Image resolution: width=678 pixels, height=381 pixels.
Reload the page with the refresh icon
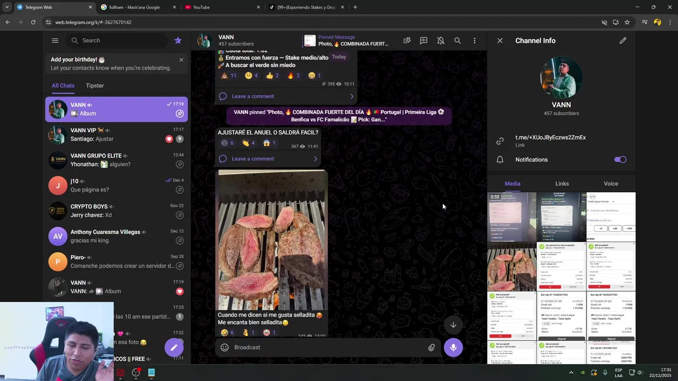[x=33, y=22]
